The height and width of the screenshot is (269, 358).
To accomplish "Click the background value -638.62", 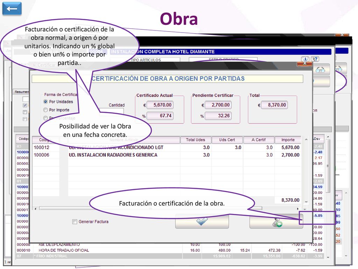I will 298,256.
